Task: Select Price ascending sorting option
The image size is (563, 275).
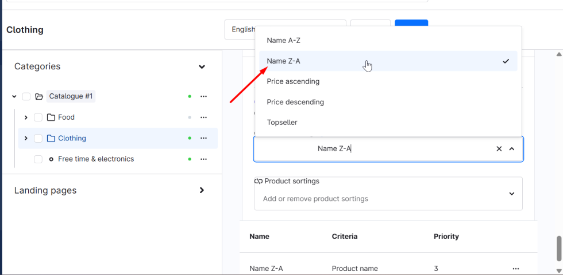Action: (x=293, y=81)
